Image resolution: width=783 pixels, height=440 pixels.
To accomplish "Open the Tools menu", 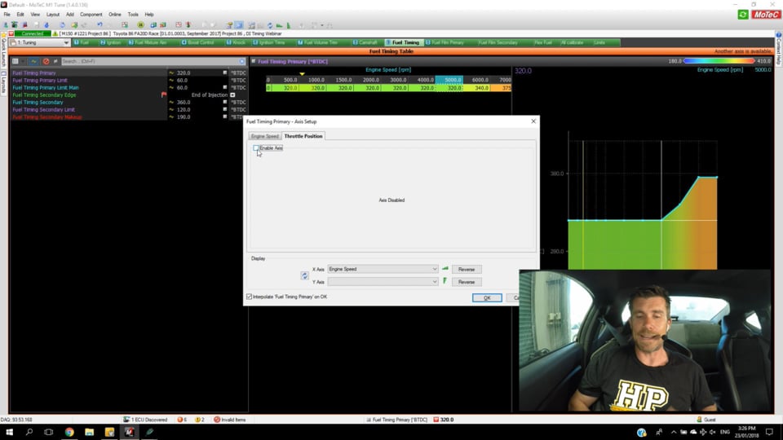I will (x=133, y=15).
